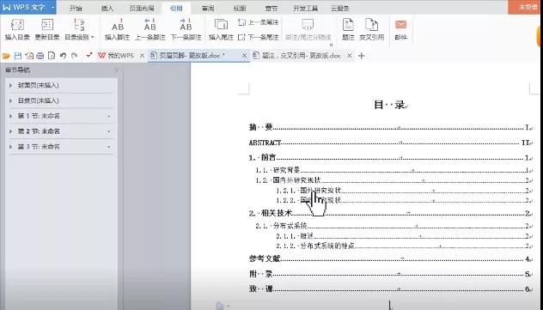Click the undo arrow in quick toolbar
Viewport: 543px width, 310px height.
pyautogui.click(x=63, y=55)
